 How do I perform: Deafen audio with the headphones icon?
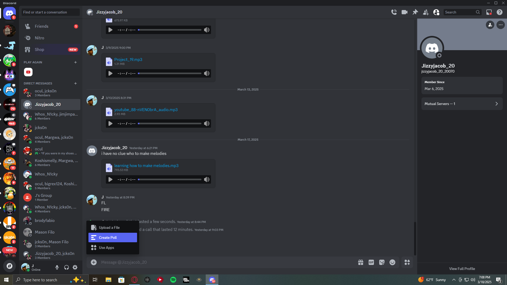pyautogui.click(x=66, y=267)
